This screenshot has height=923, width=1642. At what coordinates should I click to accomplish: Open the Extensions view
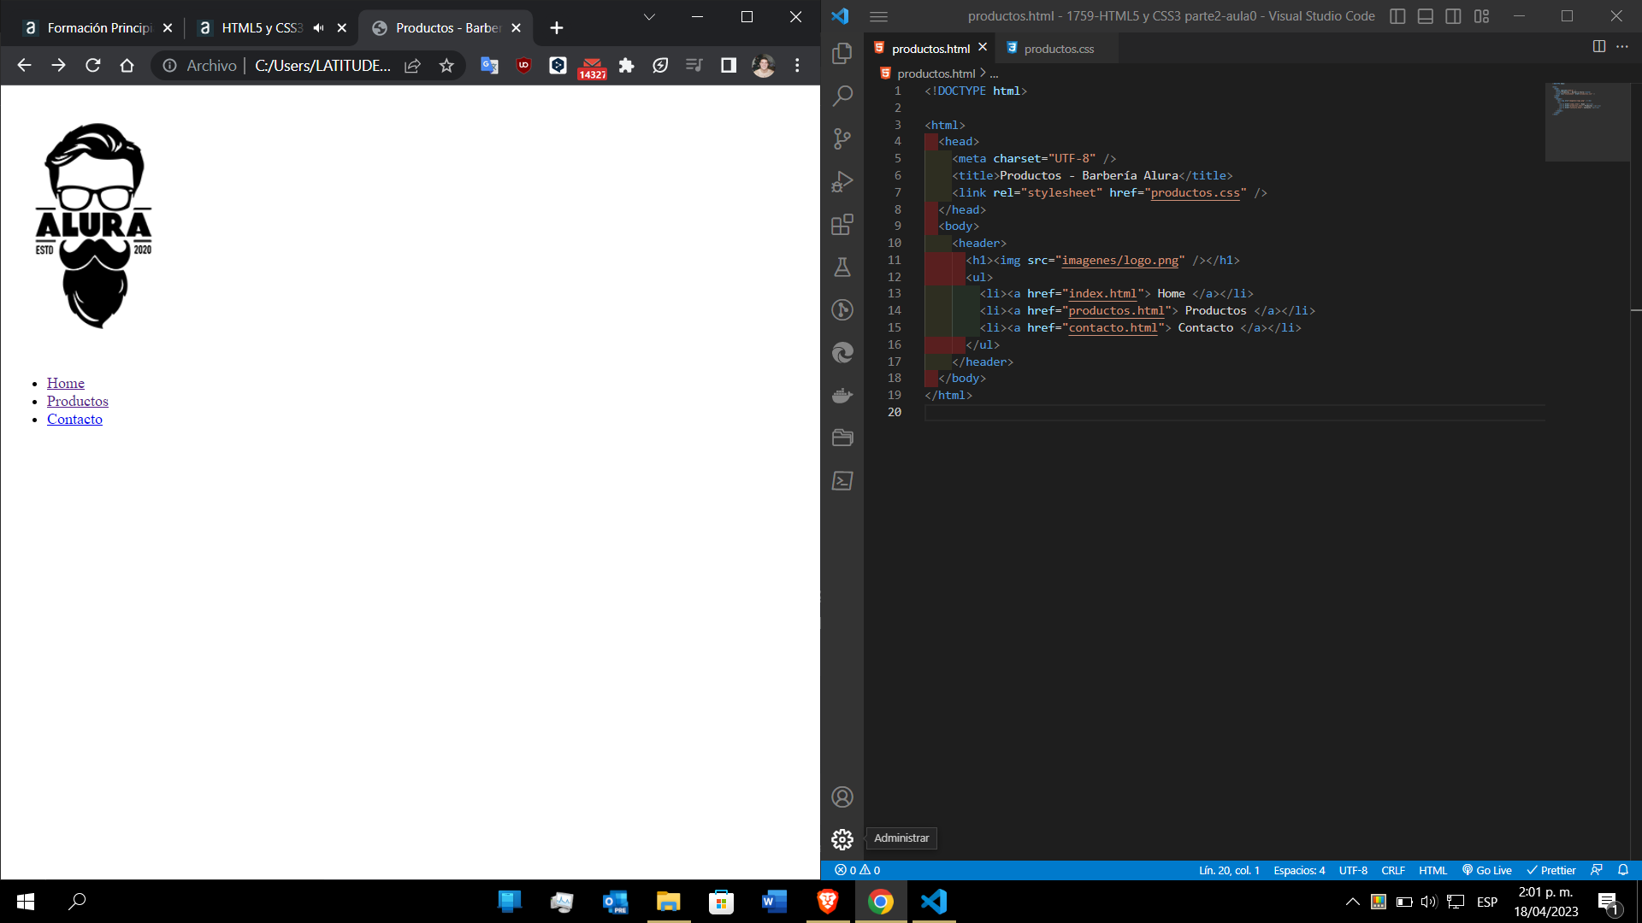pyautogui.click(x=842, y=224)
